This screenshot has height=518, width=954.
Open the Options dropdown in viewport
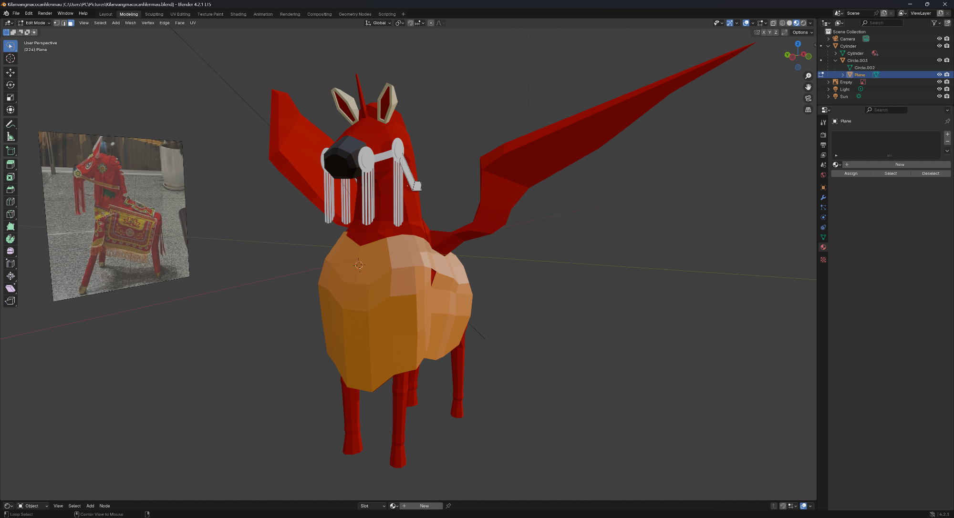pyautogui.click(x=802, y=32)
